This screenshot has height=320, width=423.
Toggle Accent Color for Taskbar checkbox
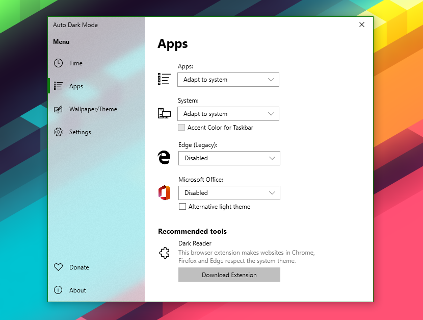click(x=181, y=128)
